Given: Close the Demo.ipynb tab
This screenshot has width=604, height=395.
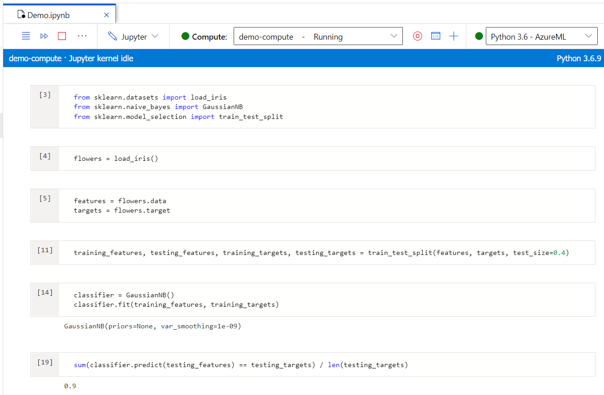Looking at the screenshot, I should [x=106, y=15].
